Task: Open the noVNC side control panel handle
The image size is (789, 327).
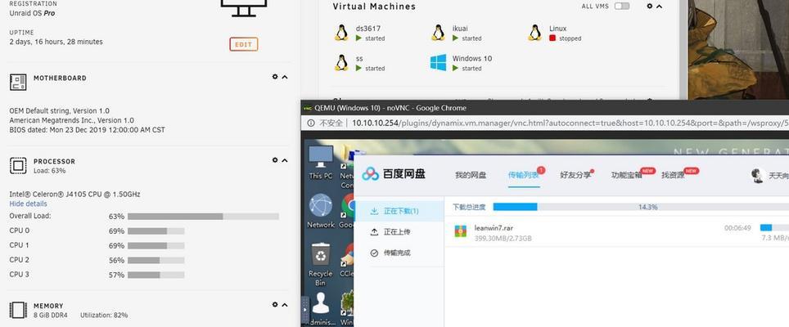Action: pos(304,311)
